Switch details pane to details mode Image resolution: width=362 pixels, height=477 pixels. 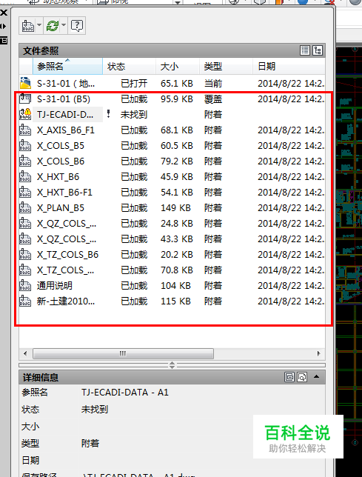click(289, 377)
